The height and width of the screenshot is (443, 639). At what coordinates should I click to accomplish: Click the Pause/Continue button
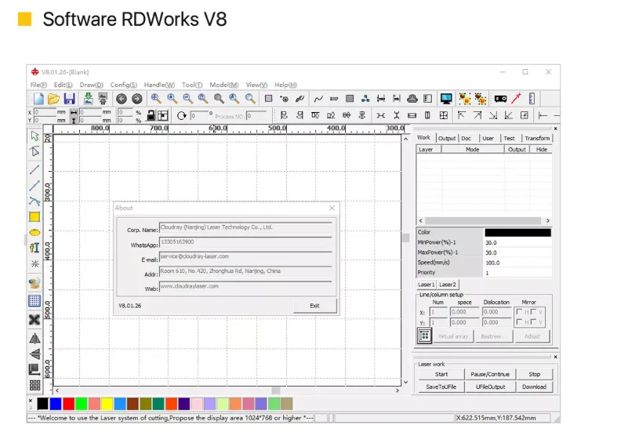[490, 374]
